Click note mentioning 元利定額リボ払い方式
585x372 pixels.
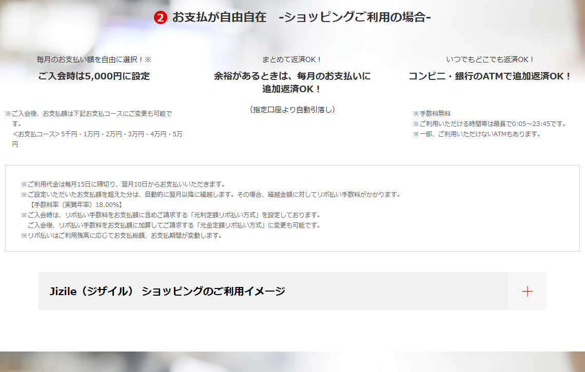171,215
